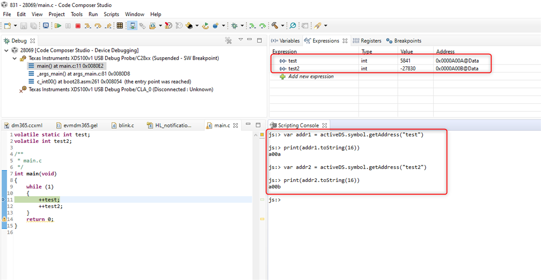Close the Scripting Console tab
Viewport: 541px width, 280px height.
pyautogui.click(x=325, y=125)
